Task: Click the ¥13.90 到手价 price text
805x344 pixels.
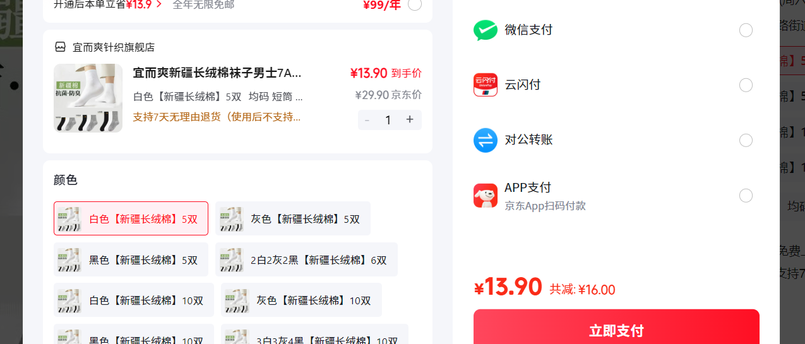Action: [x=386, y=73]
